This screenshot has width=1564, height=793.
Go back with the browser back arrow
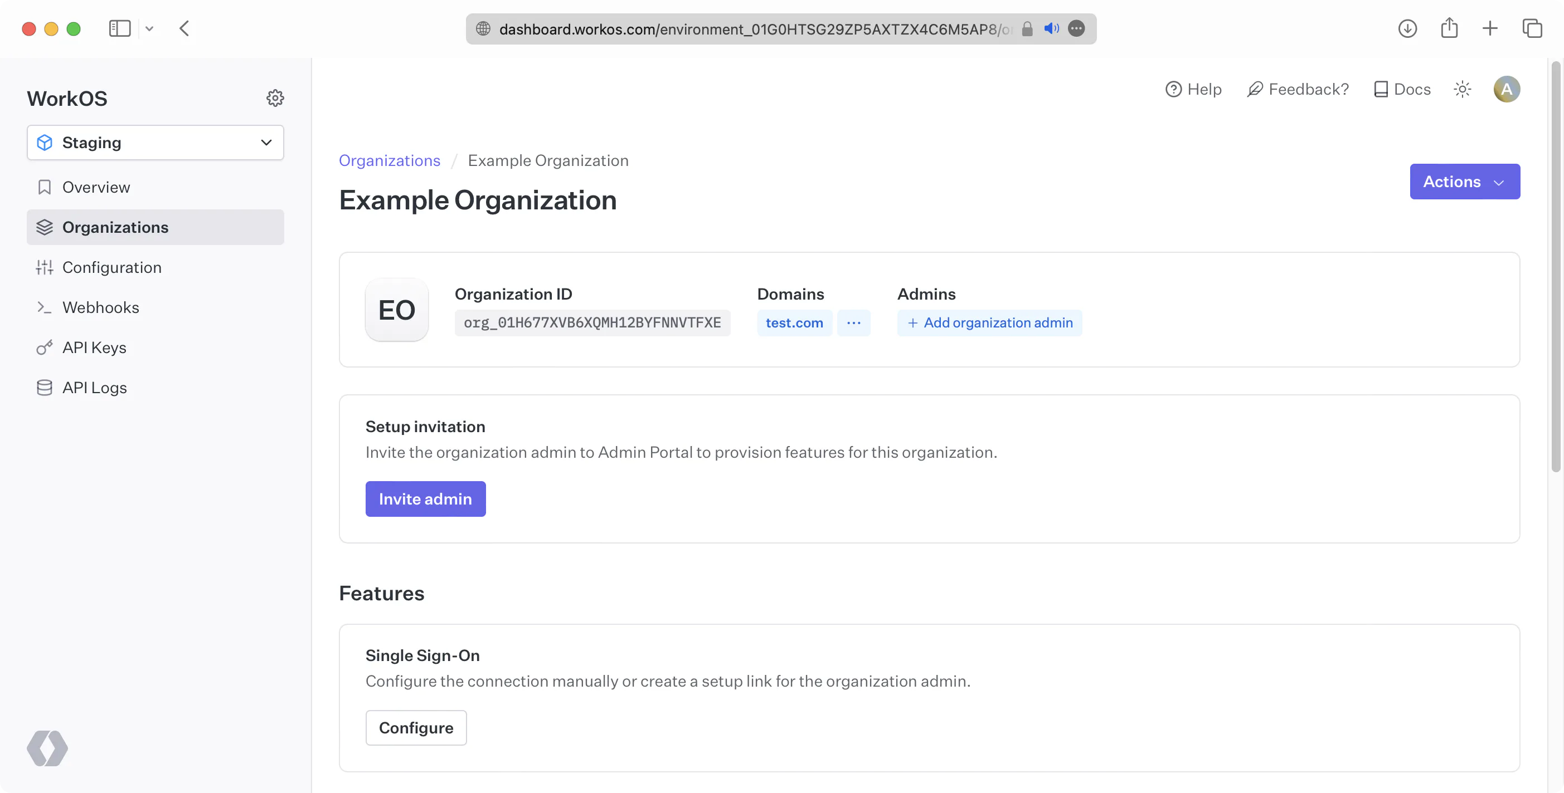tap(184, 28)
